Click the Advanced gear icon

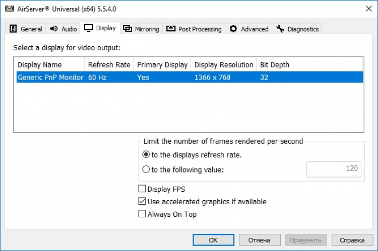click(233, 29)
